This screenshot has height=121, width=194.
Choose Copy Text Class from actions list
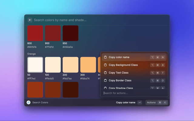119,73
